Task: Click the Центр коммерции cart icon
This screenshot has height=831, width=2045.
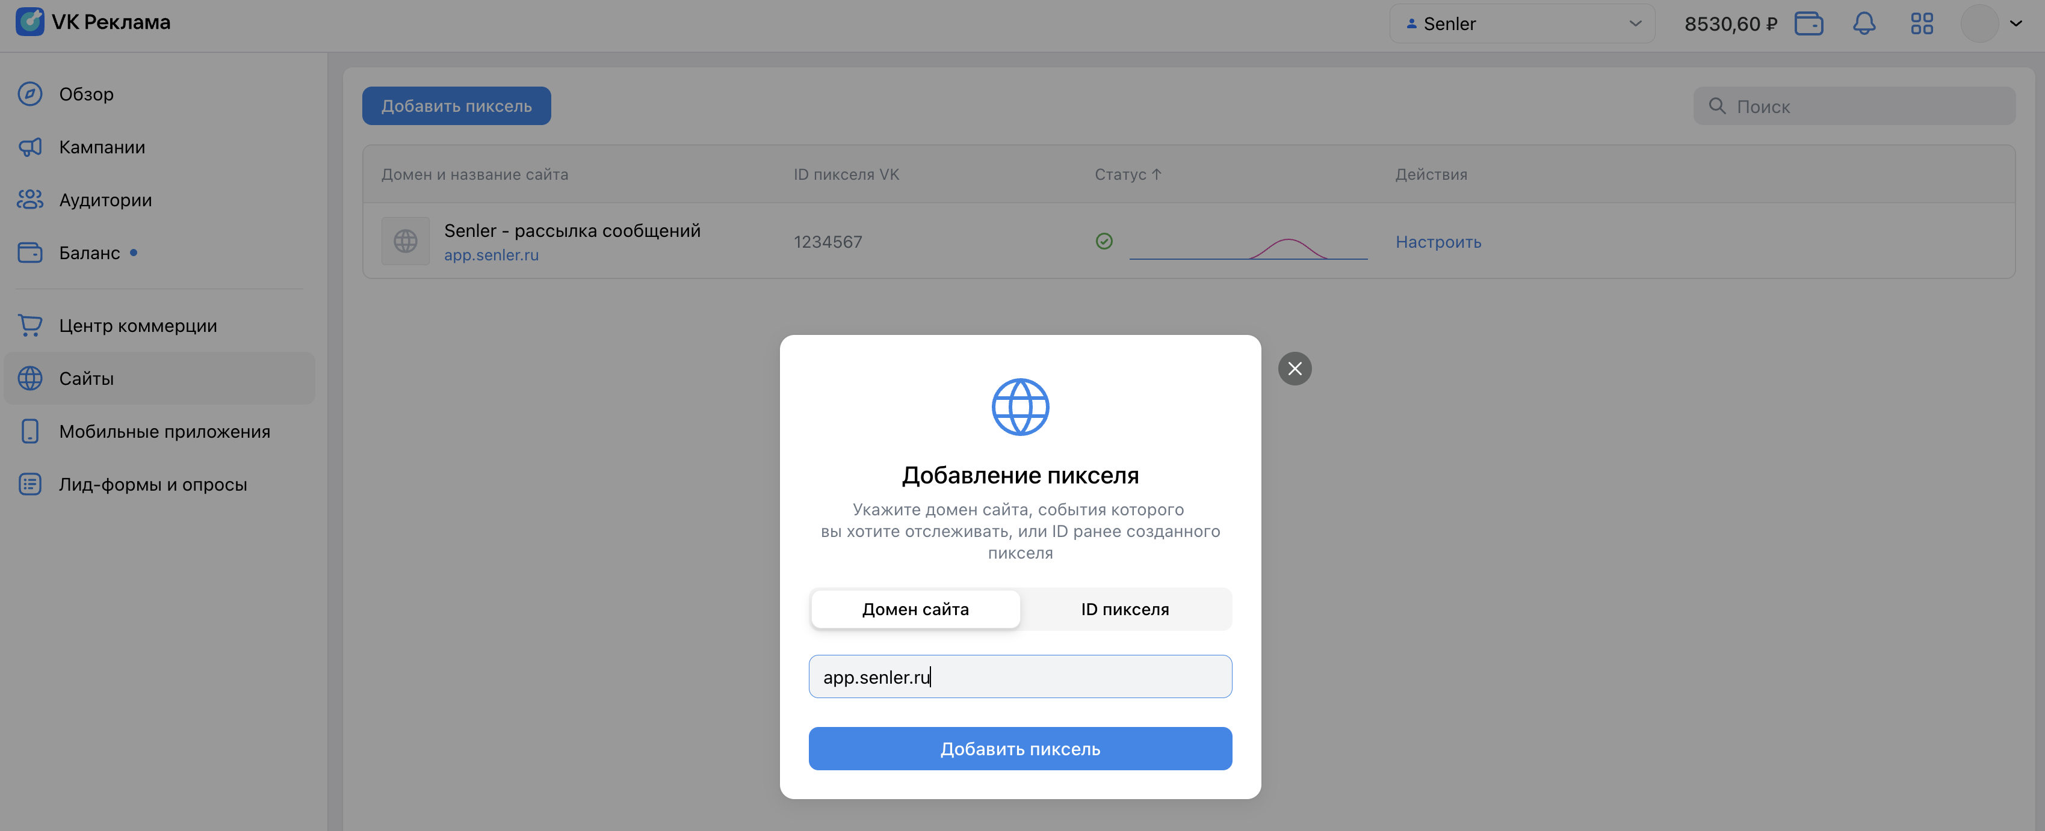Action: (x=30, y=325)
